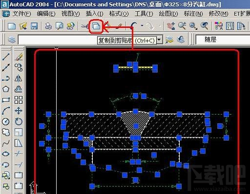The image size is (250, 194).
Task: Click the Publish icon
Action: (x=70, y=26)
